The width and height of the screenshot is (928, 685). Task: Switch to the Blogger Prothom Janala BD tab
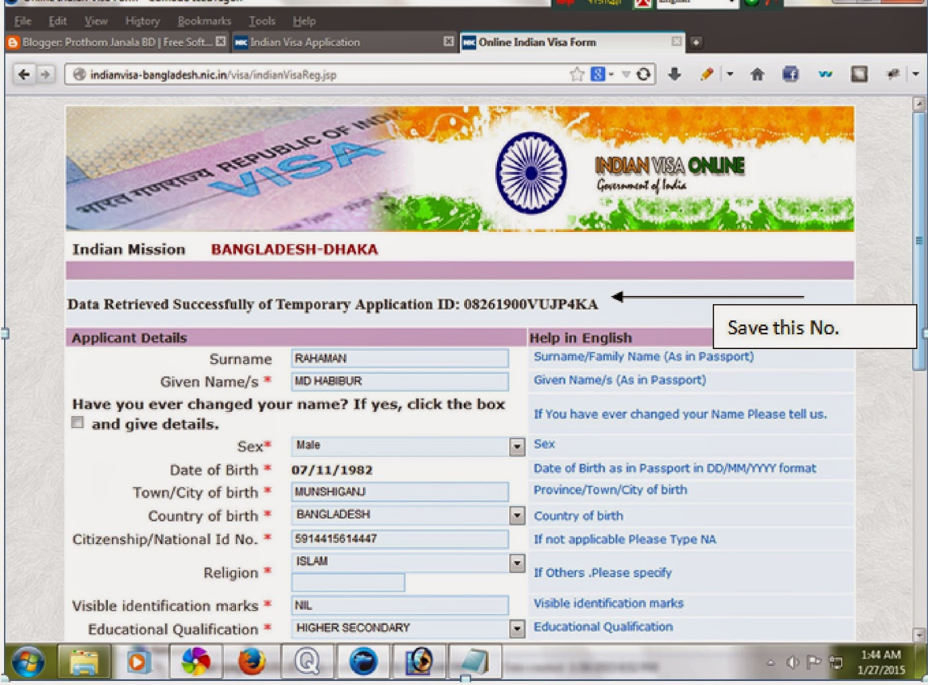click(117, 42)
